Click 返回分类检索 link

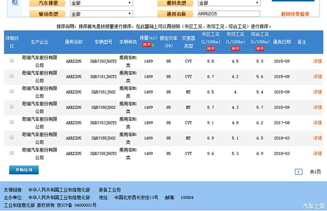coord(298,14)
